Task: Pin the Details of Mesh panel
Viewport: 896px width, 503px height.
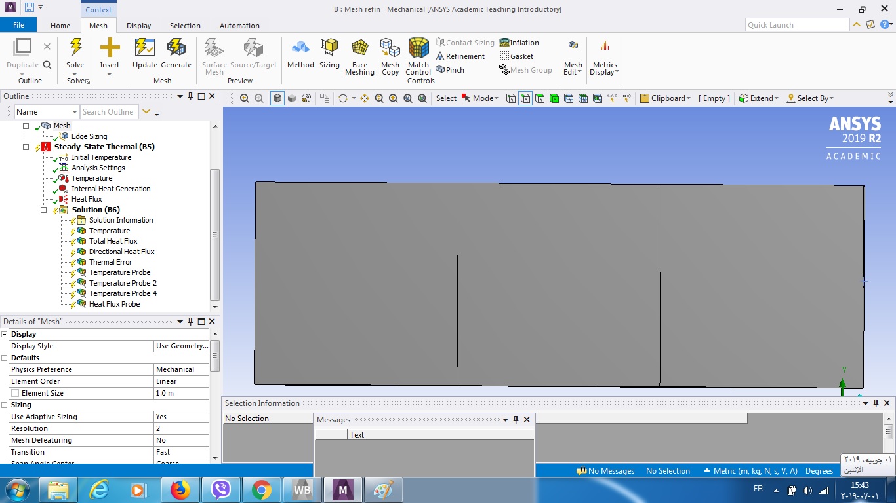Action: click(191, 322)
